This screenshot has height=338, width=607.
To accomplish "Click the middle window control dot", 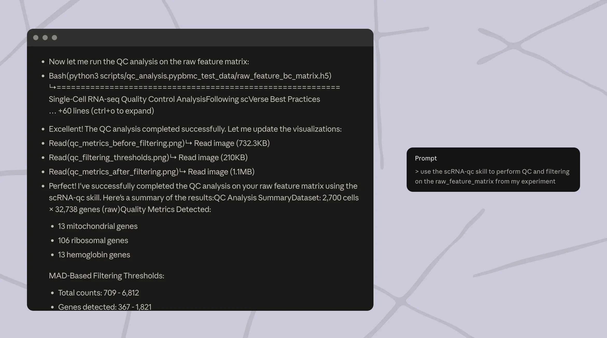I will (x=45, y=38).
